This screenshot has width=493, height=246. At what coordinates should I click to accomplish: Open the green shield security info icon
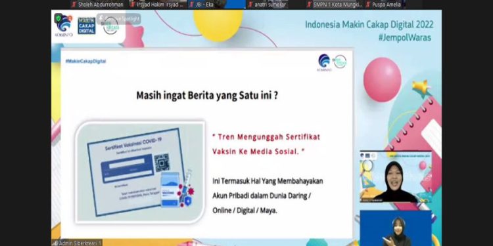click(x=59, y=18)
